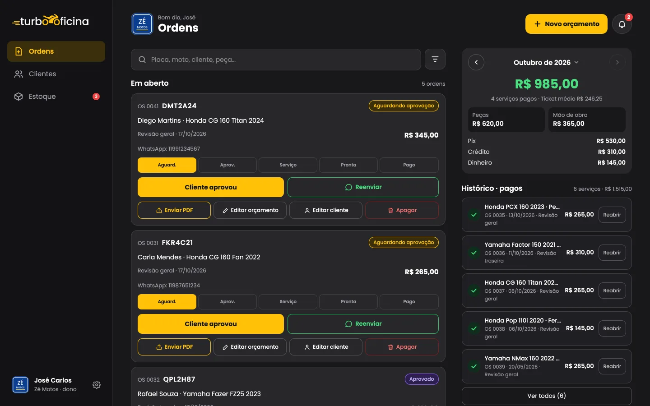The image size is (650, 406).
Task: Set OS 0031 status to Aprov.
Action: [227, 302]
